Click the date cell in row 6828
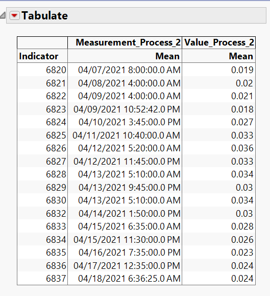Image resolution: width=270 pixels, height=296 pixels. point(129,174)
